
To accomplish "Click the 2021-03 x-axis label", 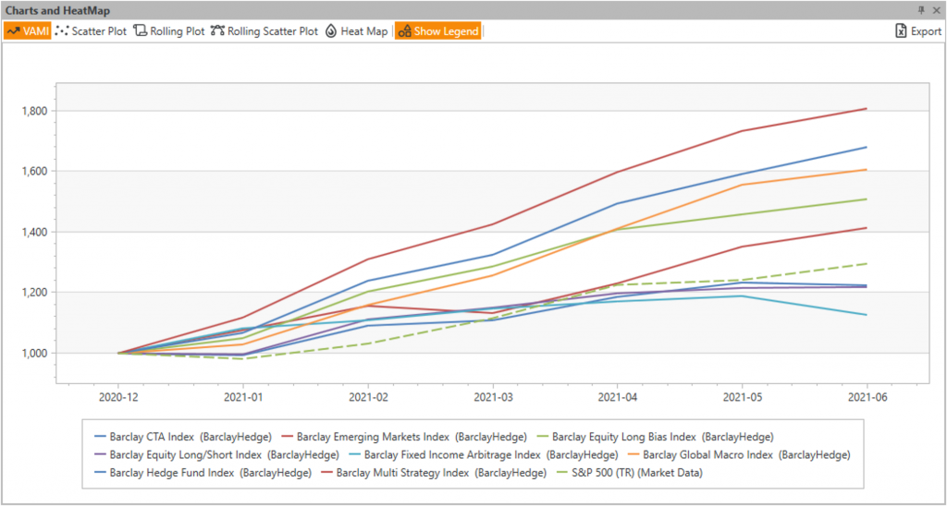I will (492, 396).
